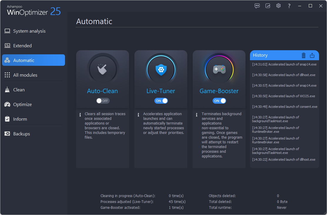The image size is (327, 215).
Task: Click the All modules grid icon
Action: click(7, 75)
